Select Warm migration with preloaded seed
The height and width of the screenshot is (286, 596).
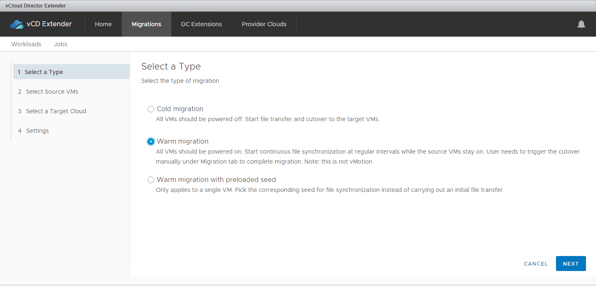[x=151, y=180]
